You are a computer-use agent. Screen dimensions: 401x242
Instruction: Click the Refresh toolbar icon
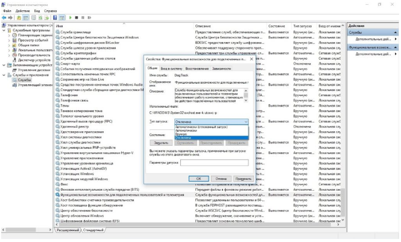click(40, 17)
